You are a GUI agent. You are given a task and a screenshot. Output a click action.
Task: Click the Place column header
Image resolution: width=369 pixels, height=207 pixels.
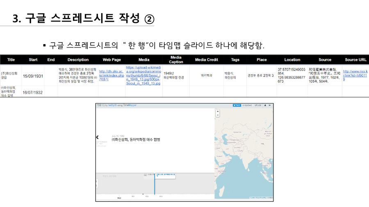pos(262,60)
